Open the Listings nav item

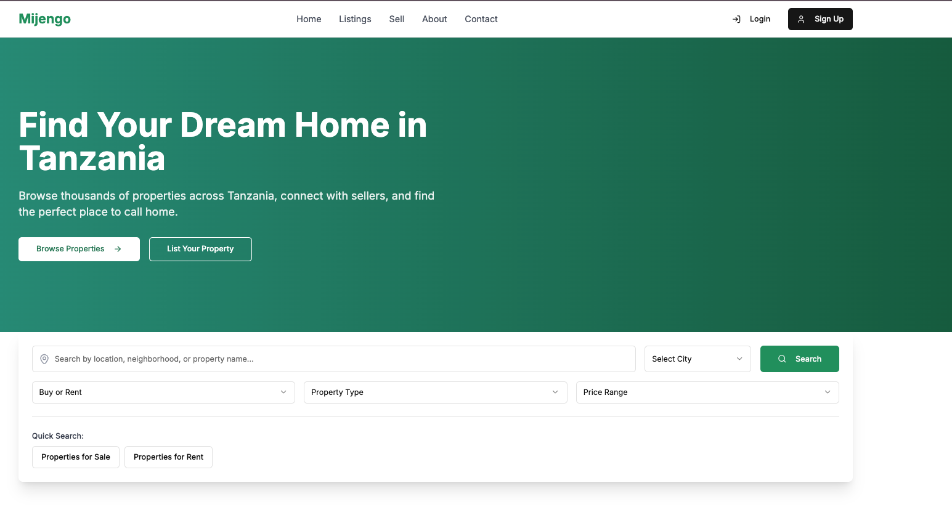click(x=355, y=19)
